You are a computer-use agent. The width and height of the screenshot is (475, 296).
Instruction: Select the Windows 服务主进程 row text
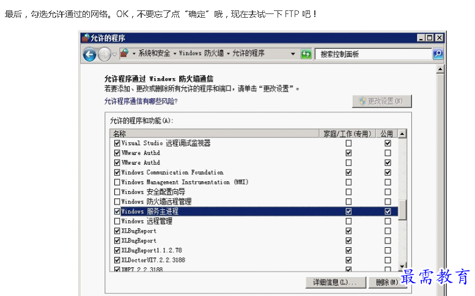(150, 211)
